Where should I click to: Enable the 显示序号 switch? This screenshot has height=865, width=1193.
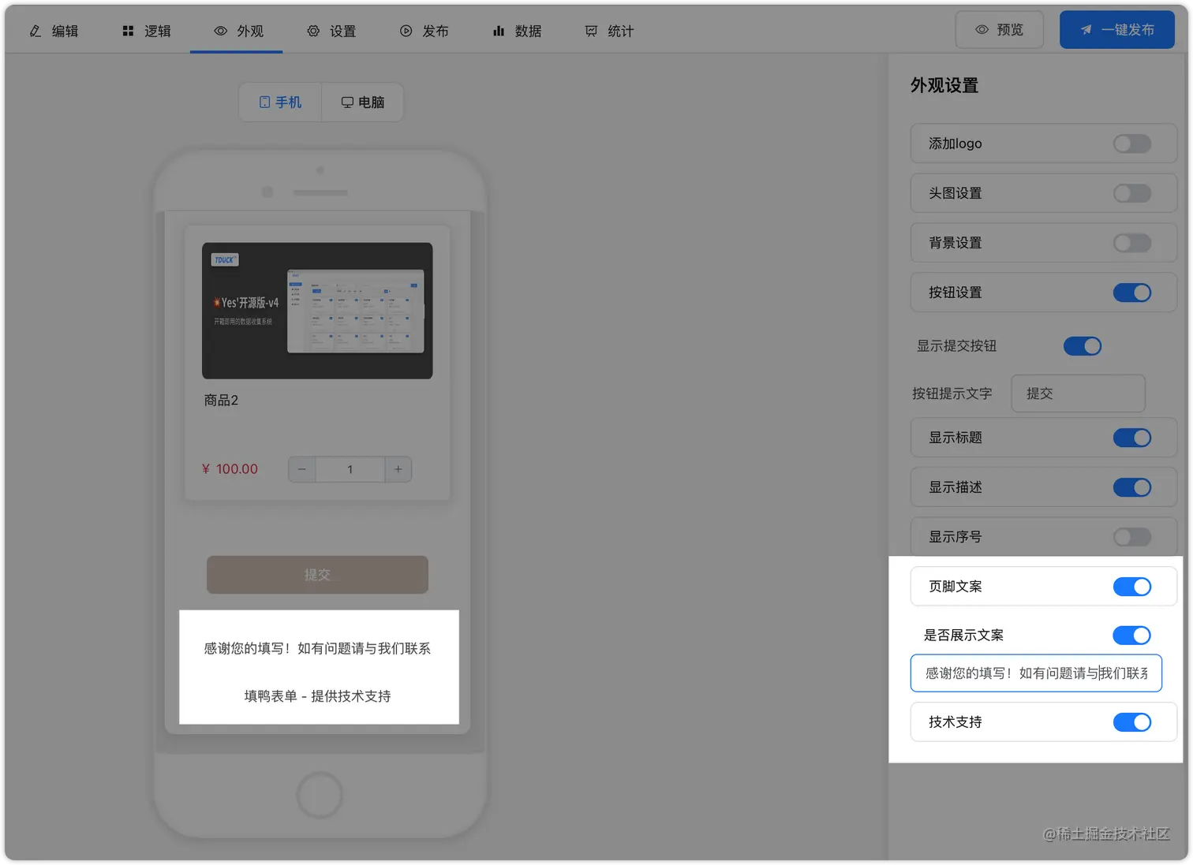(1131, 537)
